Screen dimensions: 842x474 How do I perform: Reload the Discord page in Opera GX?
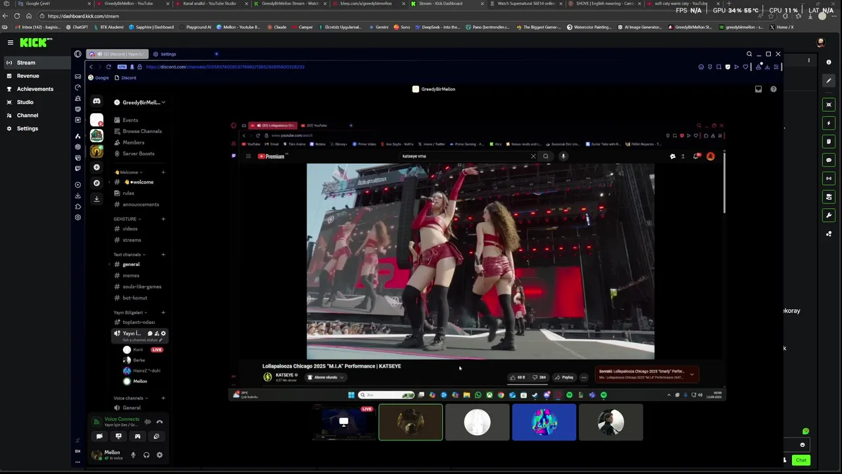coord(109,66)
